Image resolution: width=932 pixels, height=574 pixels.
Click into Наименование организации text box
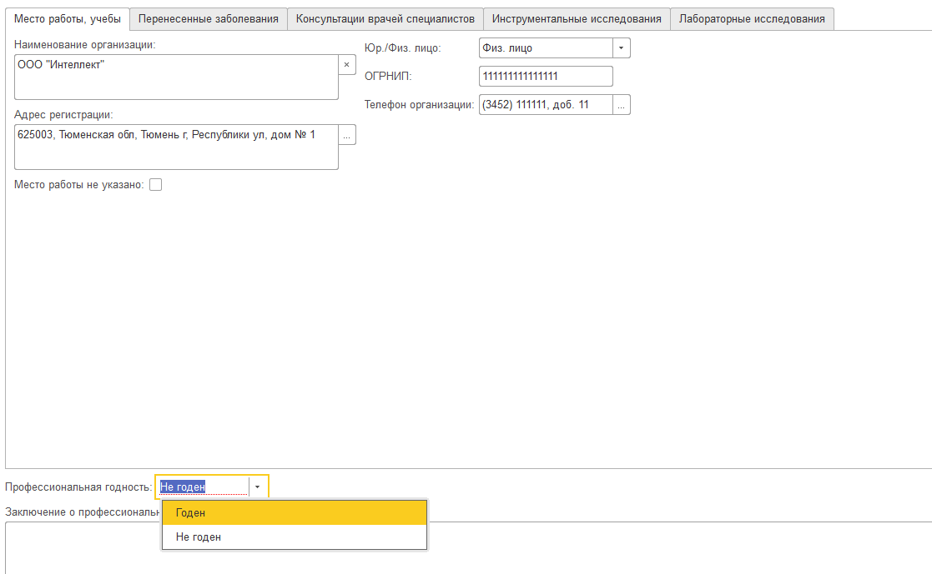[x=176, y=77]
